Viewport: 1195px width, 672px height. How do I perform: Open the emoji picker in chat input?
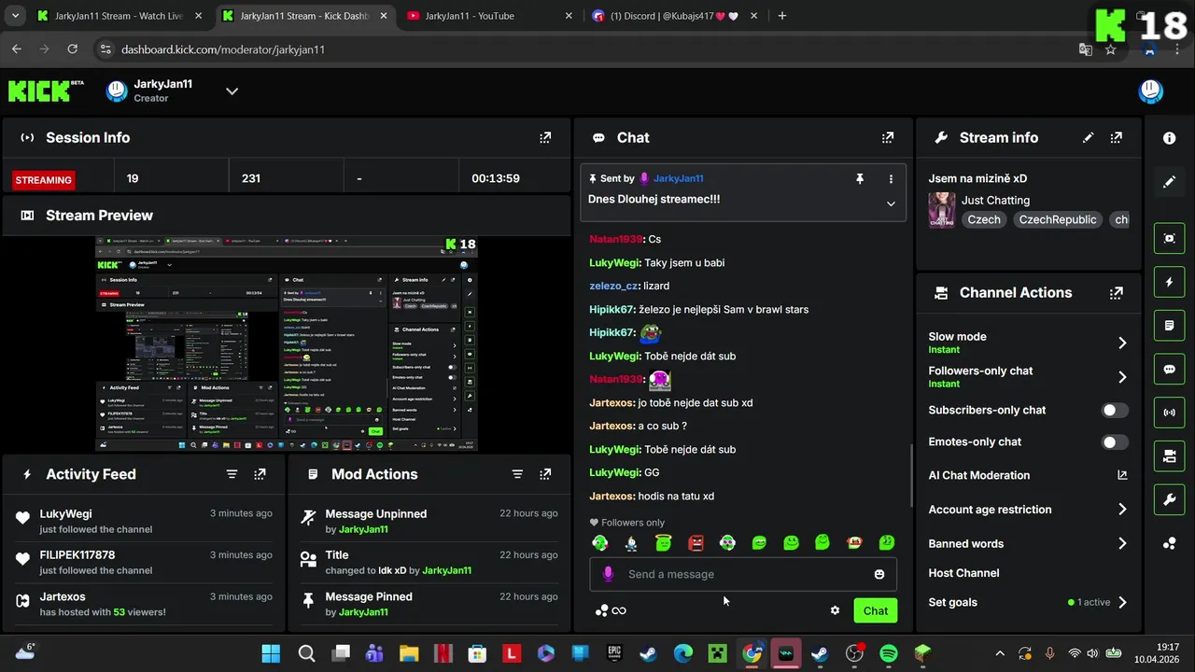pos(879,574)
